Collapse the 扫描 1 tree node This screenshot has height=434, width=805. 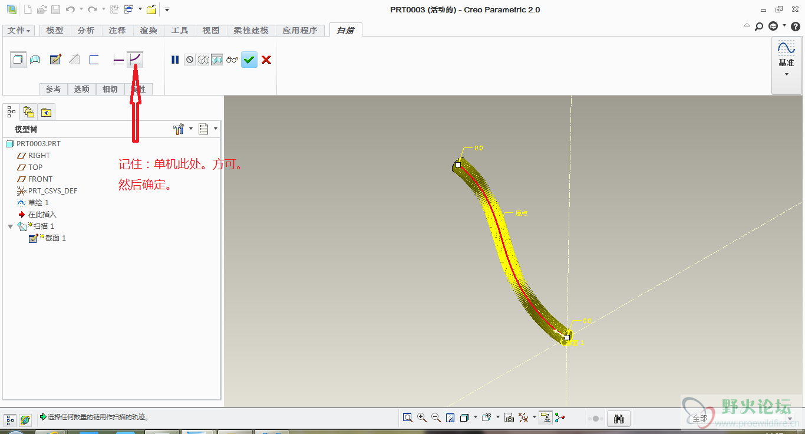point(10,226)
